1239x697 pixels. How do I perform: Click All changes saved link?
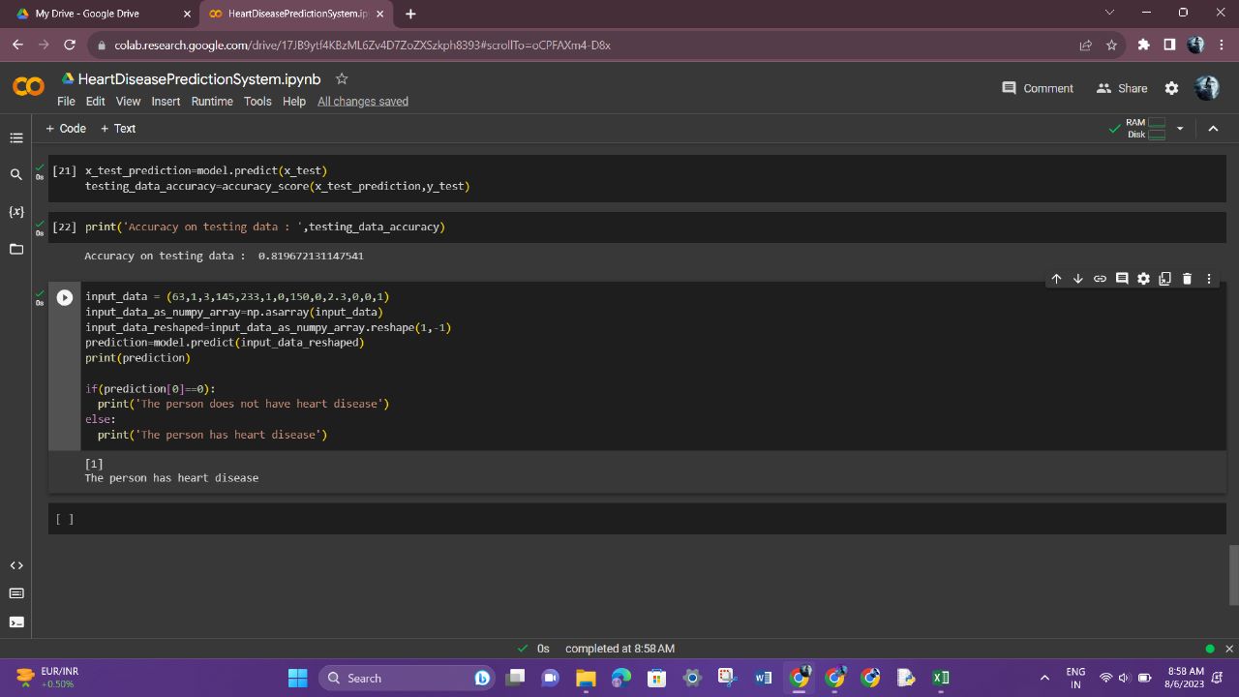click(x=363, y=102)
